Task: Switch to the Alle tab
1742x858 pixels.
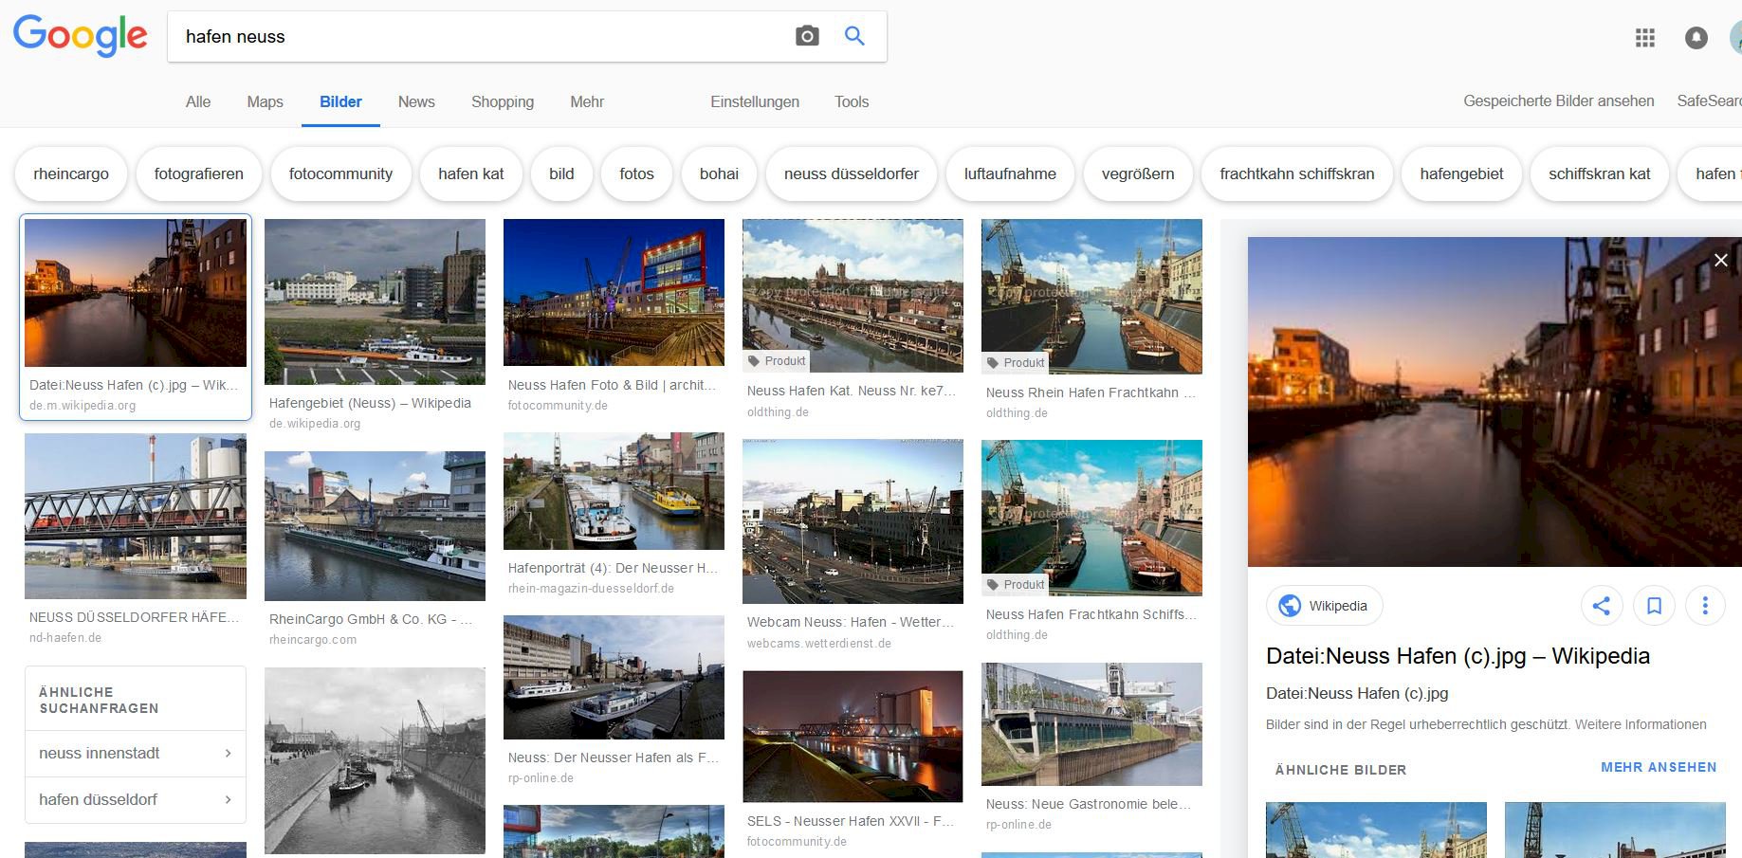Action: 198,101
